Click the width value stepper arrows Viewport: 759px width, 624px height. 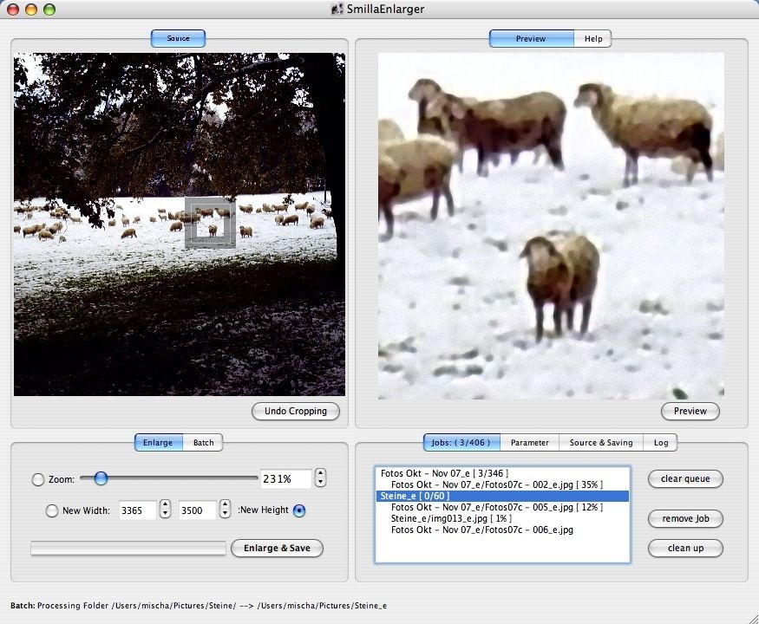(x=165, y=510)
